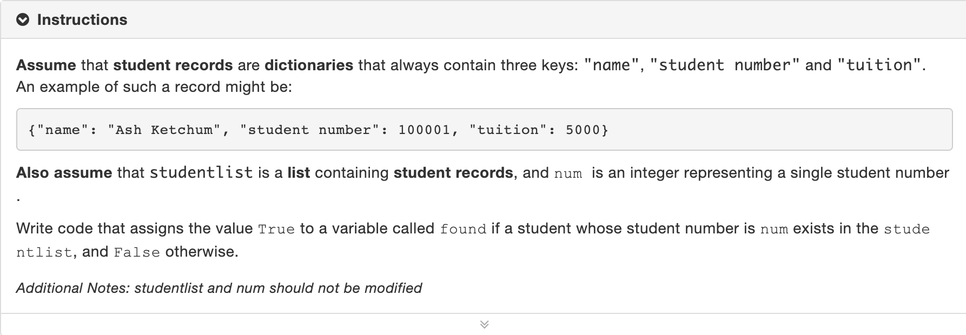Click the True code literal

pos(276,229)
